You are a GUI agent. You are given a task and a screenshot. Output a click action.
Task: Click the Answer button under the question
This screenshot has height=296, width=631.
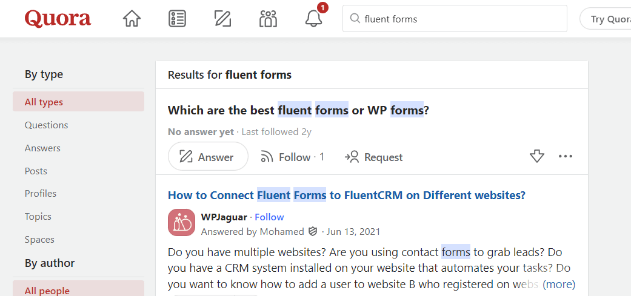pos(208,156)
